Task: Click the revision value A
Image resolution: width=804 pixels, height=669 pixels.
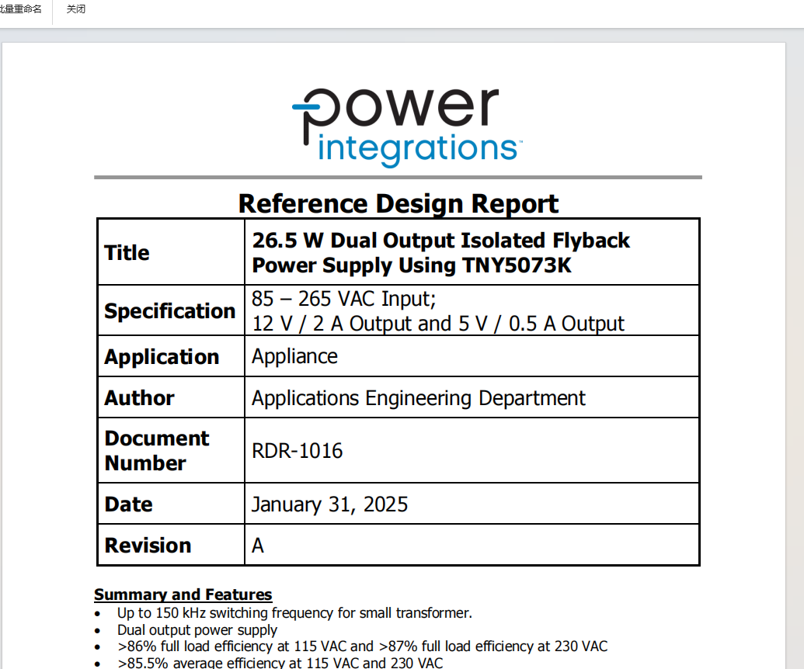Action: tap(257, 546)
